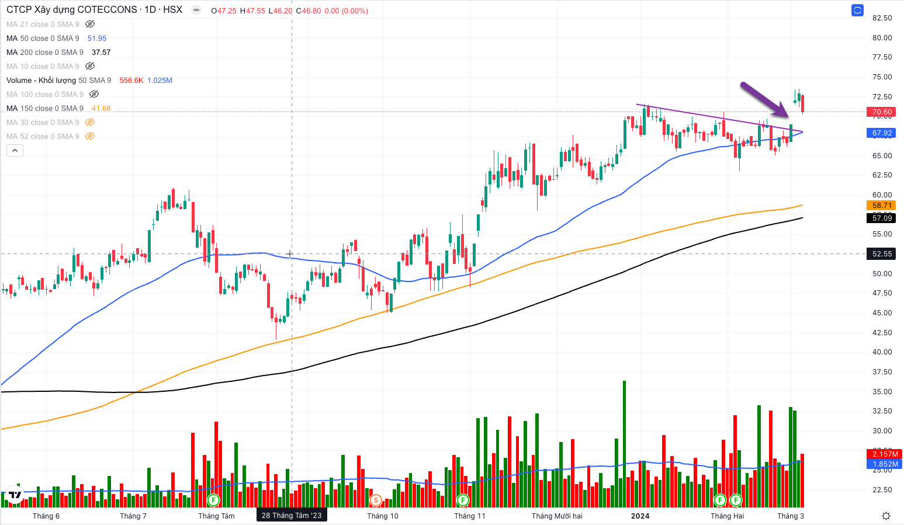904x525 pixels.
Task: Click the blue fullscreen snapshot button
Action: (x=857, y=10)
